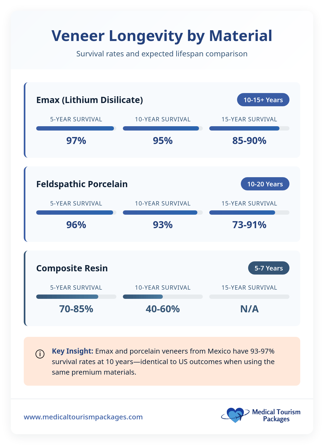Click the empty Composite 15-year survival bar
Viewport: 324px width, 445px height.
click(x=249, y=297)
